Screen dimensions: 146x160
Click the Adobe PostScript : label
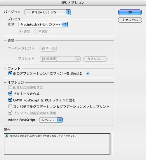coord(23,120)
